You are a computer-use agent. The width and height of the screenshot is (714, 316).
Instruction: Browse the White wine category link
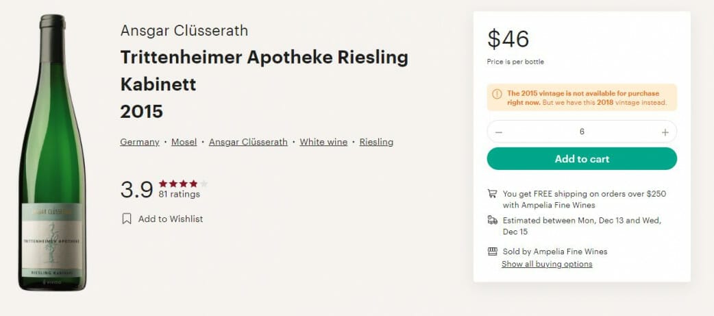[323, 142]
